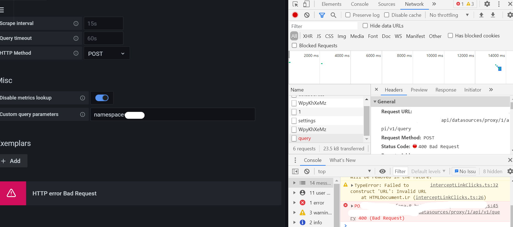Open network search magnifier
This screenshot has height=227, width=513.
(x=333, y=15)
